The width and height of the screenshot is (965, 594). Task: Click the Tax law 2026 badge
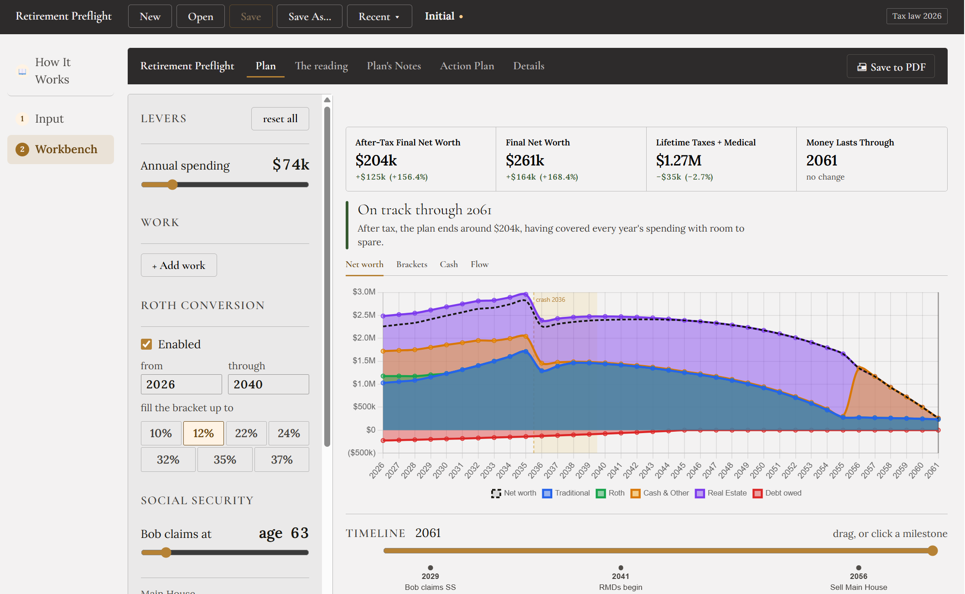(917, 16)
